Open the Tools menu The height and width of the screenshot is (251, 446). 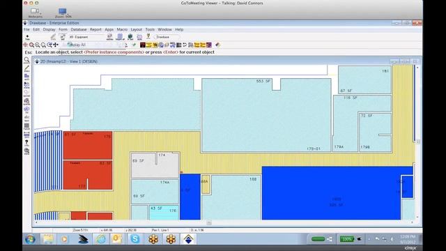pos(150,29)
